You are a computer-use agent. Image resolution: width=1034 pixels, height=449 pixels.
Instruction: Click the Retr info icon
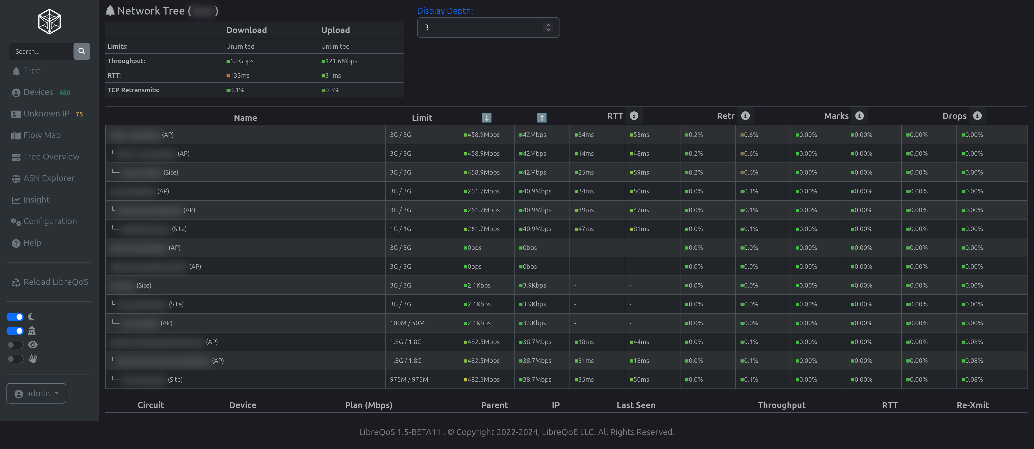[745, 116]
